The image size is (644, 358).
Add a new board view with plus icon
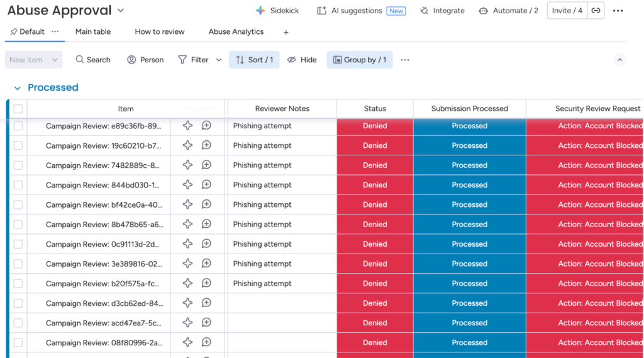coord(286,32)
